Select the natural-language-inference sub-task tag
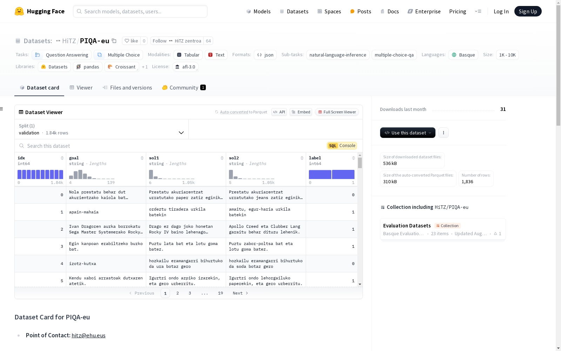This screenshot has width=561, height=351. tap(338, 55)
